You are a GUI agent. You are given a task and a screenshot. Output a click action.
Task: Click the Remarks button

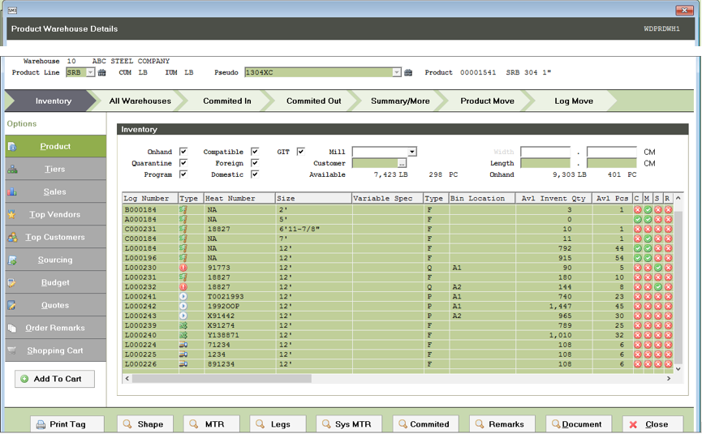click(x=501, y=424)
